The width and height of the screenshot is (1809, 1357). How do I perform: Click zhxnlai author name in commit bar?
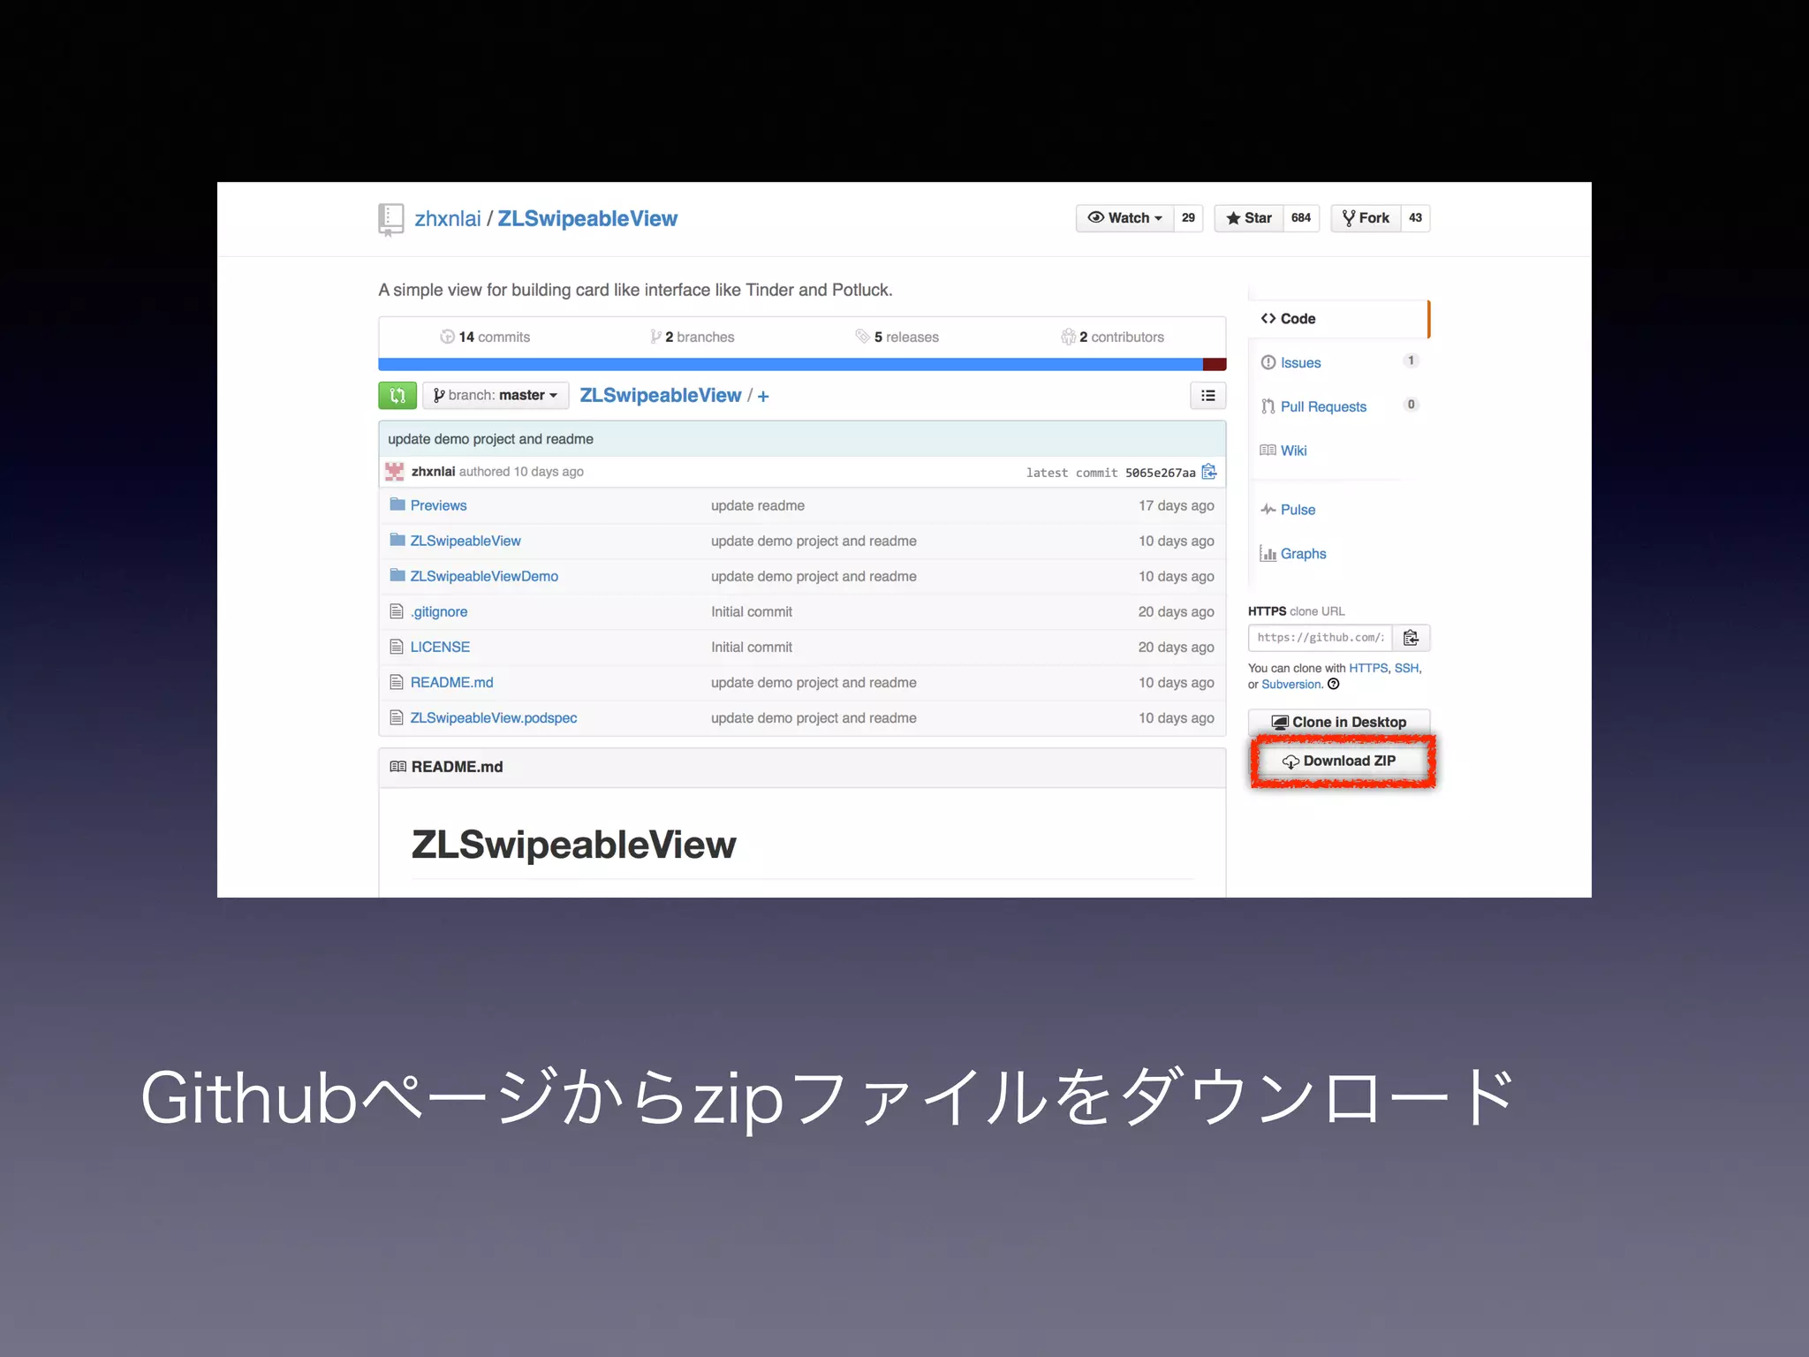pyautogui.click(x=433, y=472)
